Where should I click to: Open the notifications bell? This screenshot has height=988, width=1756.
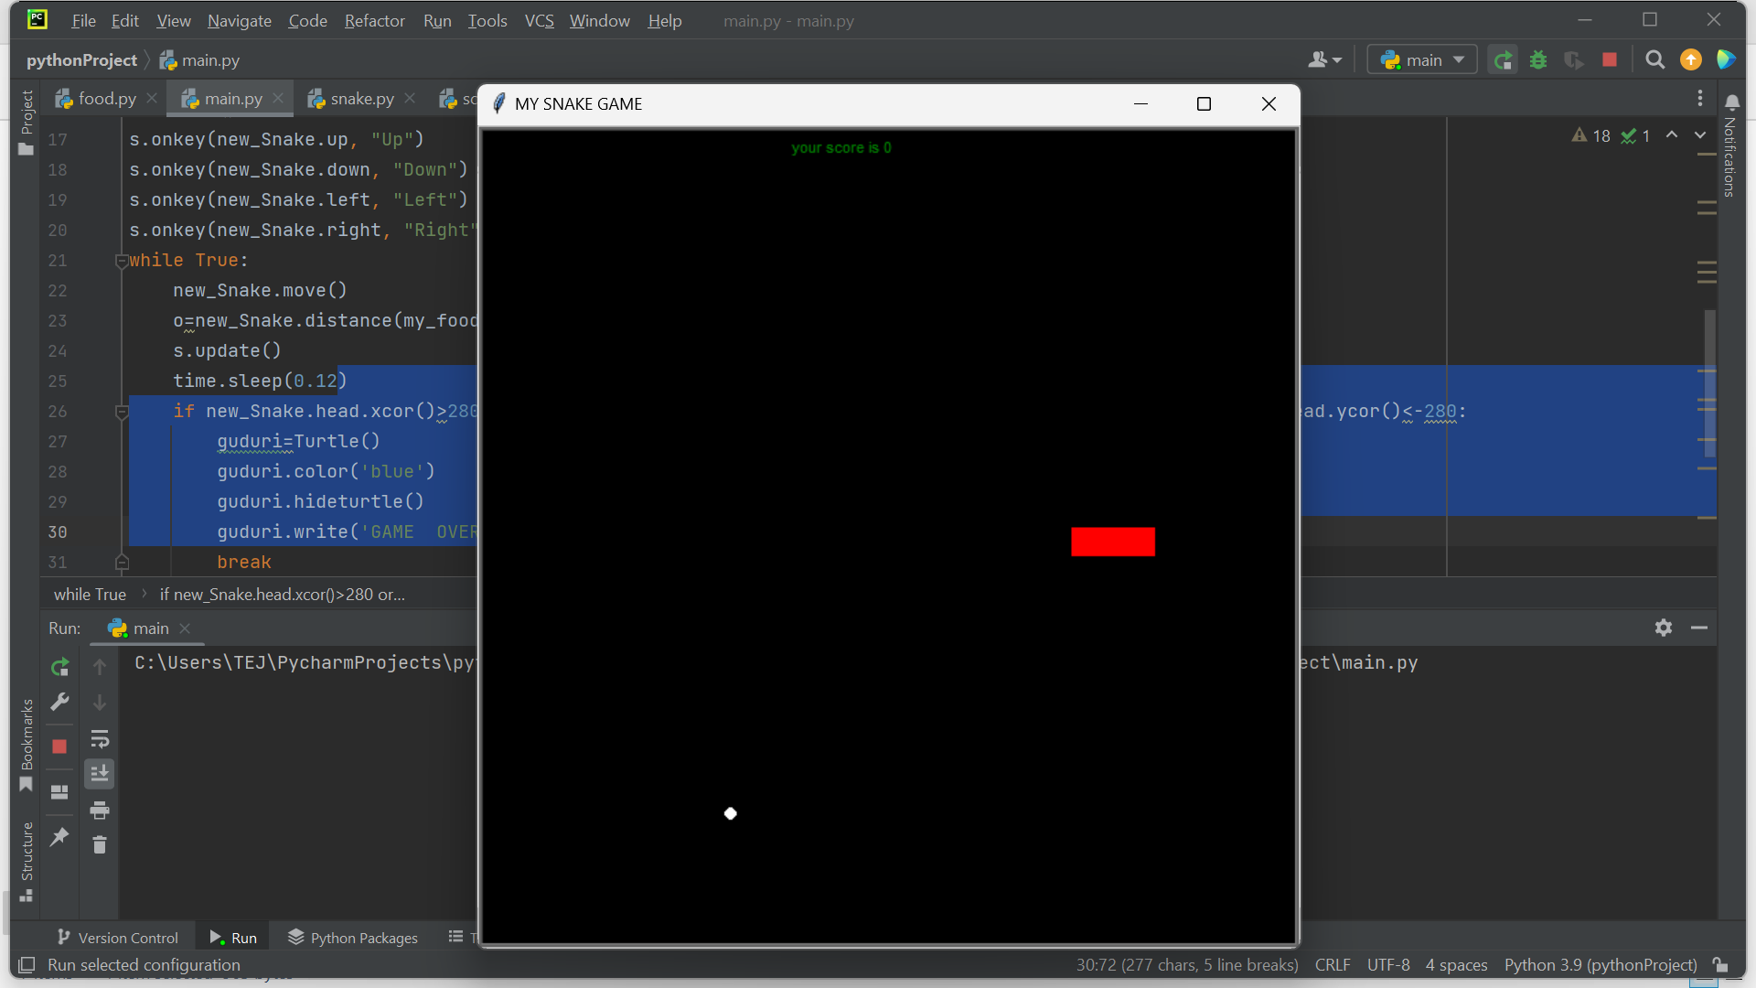[1732, 101]
